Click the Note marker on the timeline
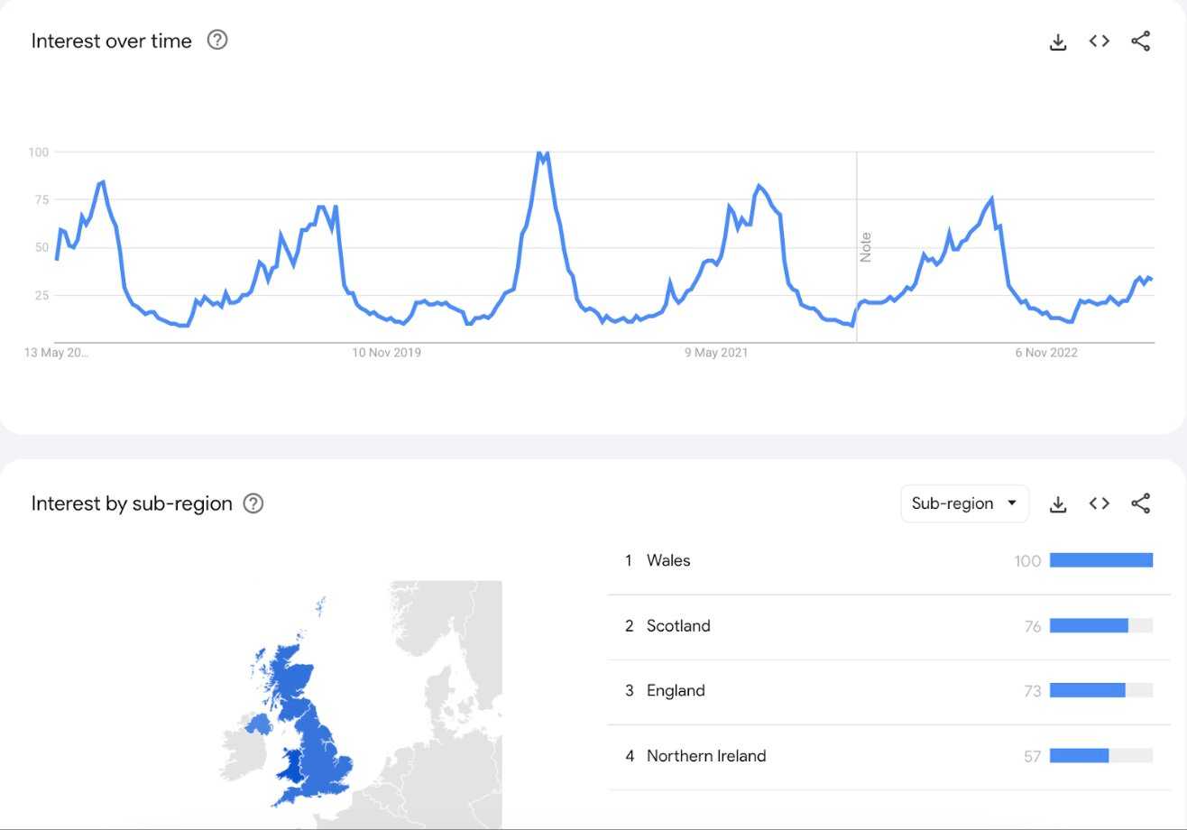This screenshot has height=830, width=1187. click(866, 247)
